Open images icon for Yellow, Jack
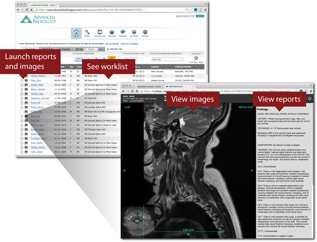 26,94
